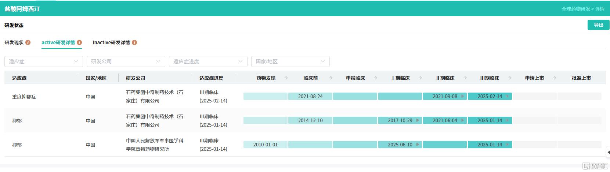Screen dimensions: 610x172
Task: Click the 适应症 column header
Action: pyautogui.click(x=19, y=78)
